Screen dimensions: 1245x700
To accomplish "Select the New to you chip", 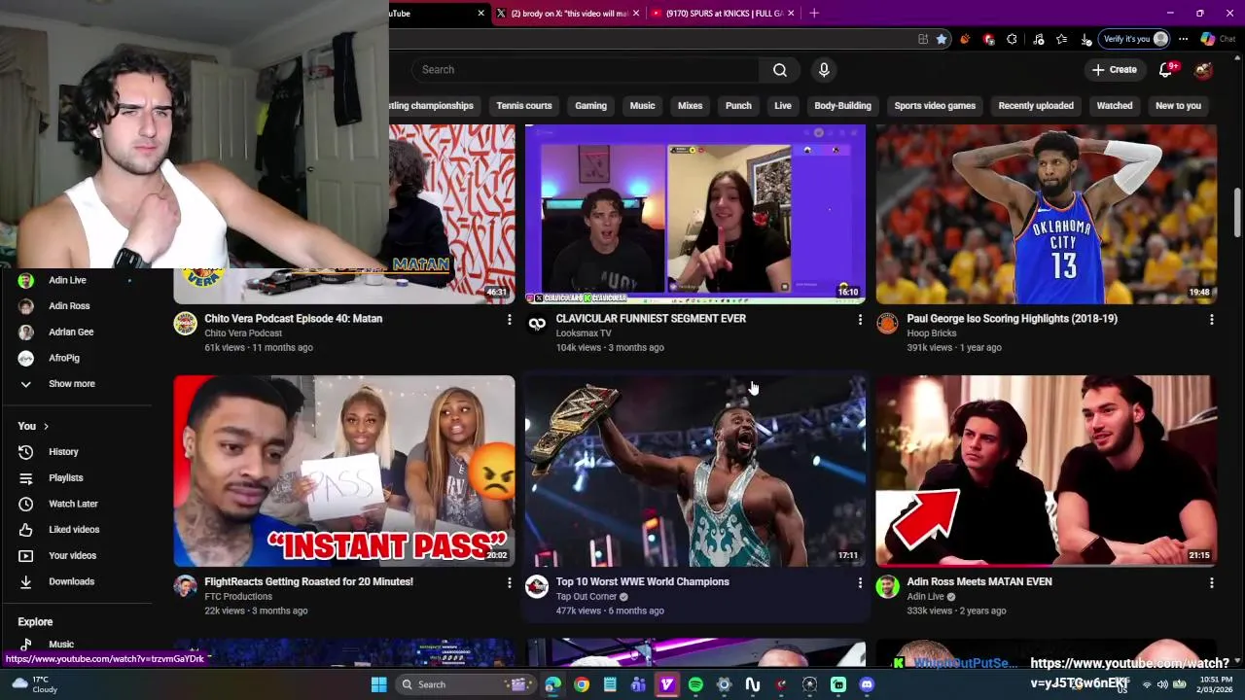I will 1178,106.
